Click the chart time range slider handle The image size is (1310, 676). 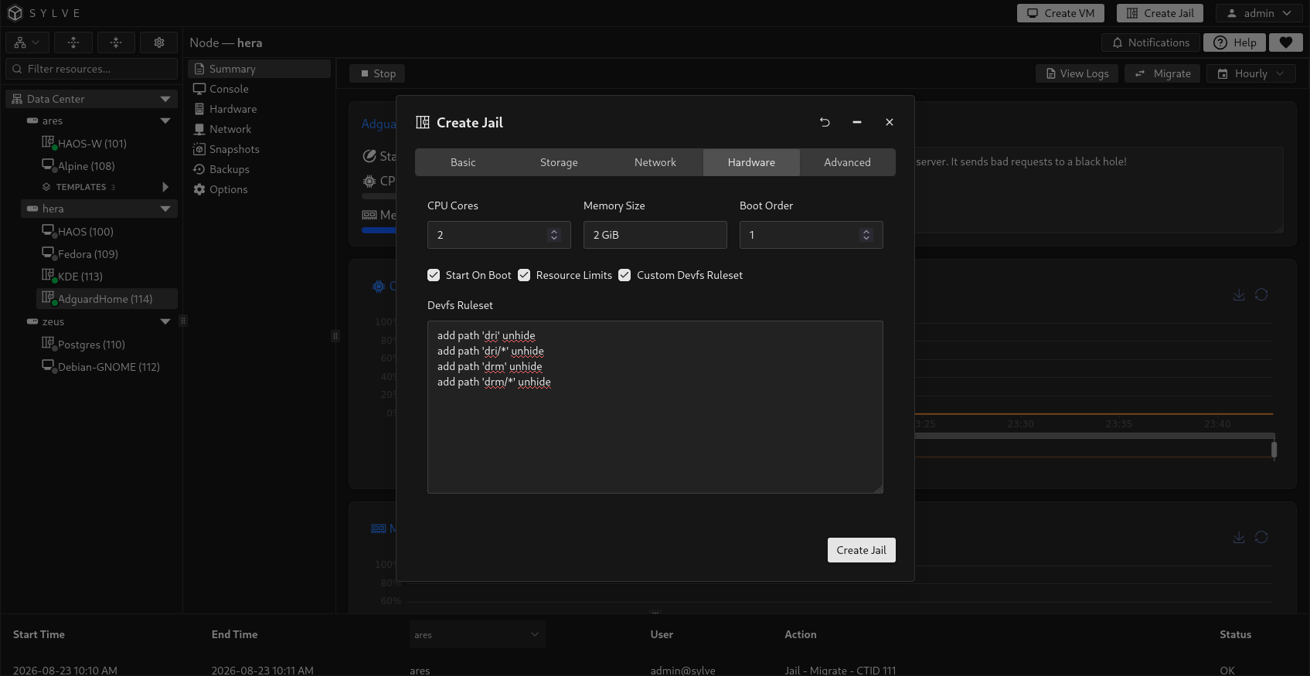tap(1274, 449)
